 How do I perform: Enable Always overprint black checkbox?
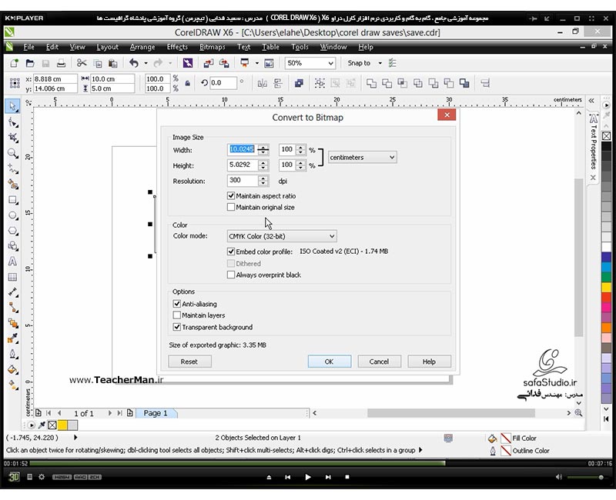click(x=231, y=275)
